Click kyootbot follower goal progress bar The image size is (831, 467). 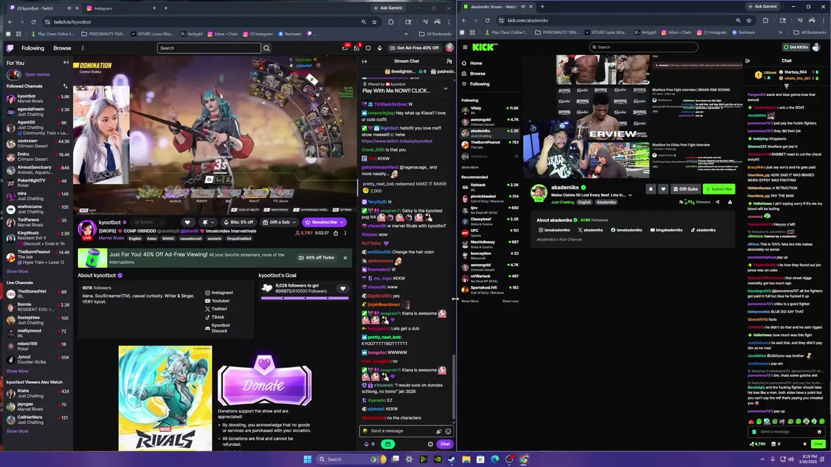coord(304,298)
